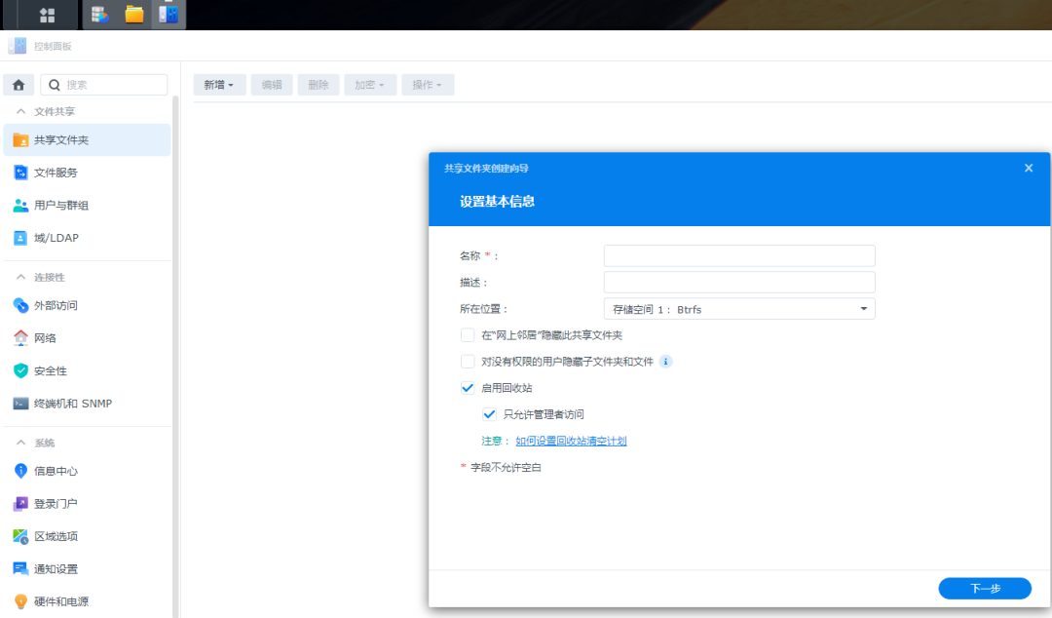Select 外部访问 in the sidebar

click(56, 305)
